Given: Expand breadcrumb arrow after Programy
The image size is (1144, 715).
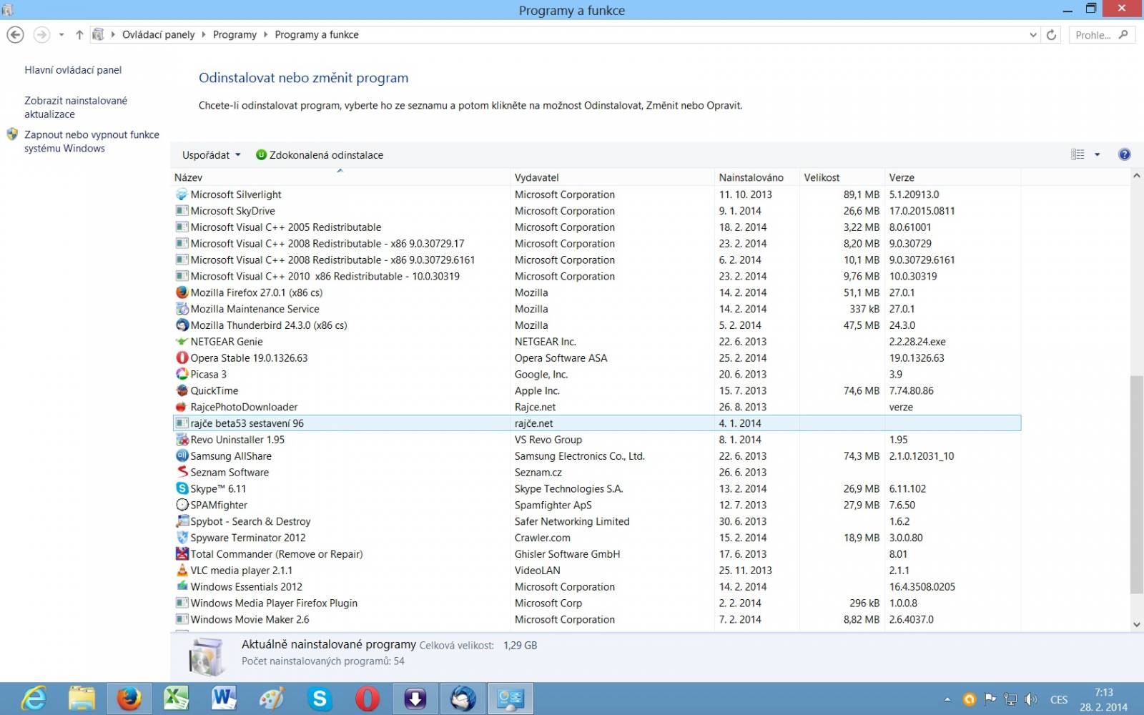Looking at the screenshot, I should pos(266,35).
